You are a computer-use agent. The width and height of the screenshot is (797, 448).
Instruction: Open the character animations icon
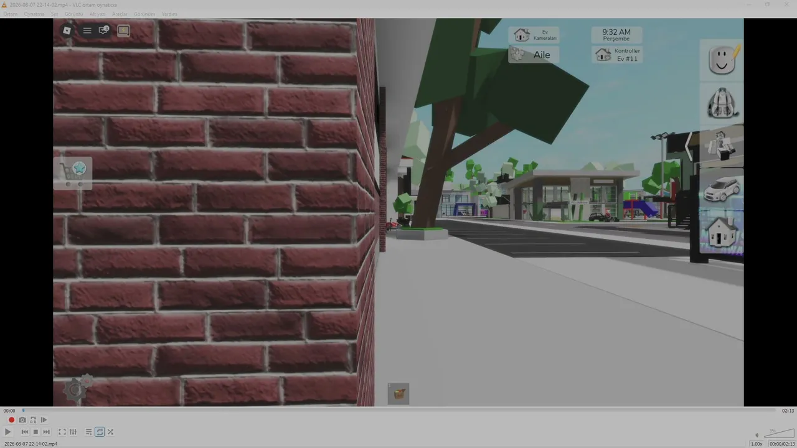click(x=722, y=146)
